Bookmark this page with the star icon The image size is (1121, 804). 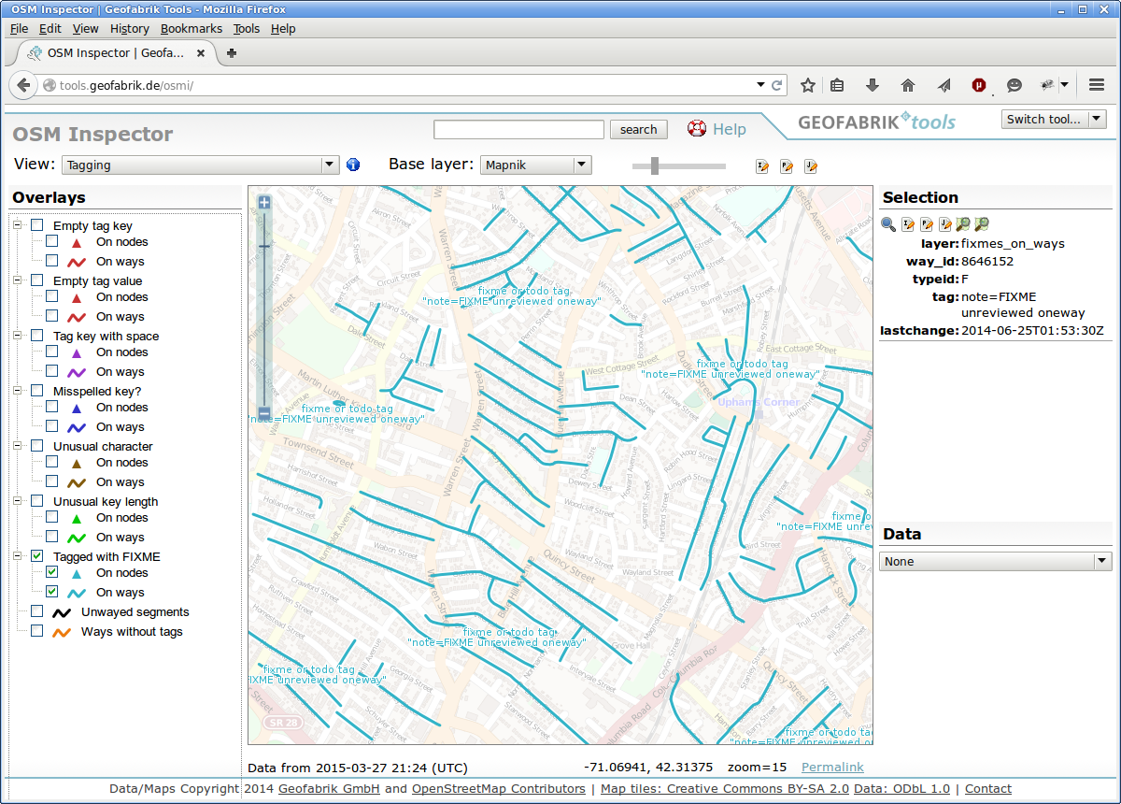(808, 85)
